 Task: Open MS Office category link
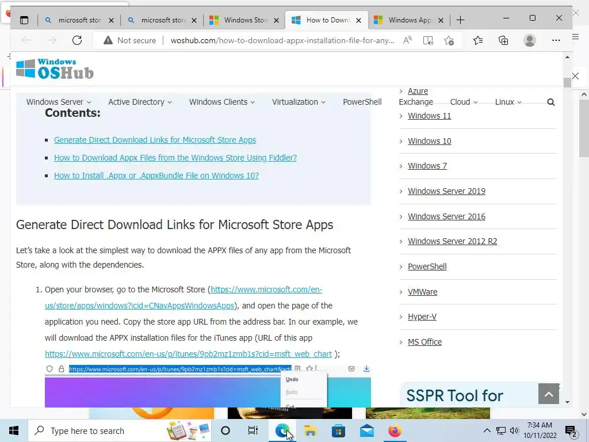pyautogui.click(x=425, y=342)
